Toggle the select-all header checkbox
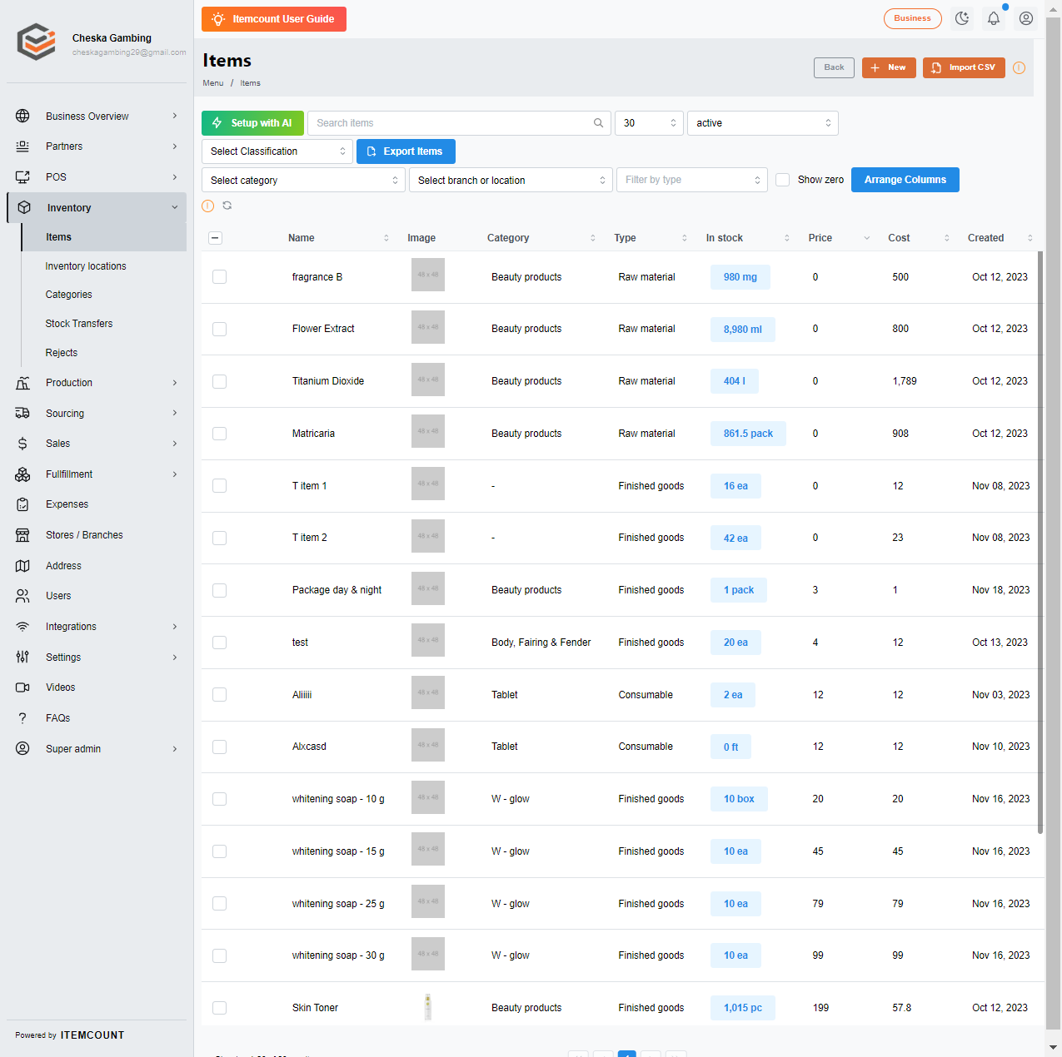Viewport: 1062px width, 1057px height. pos(215,238)
